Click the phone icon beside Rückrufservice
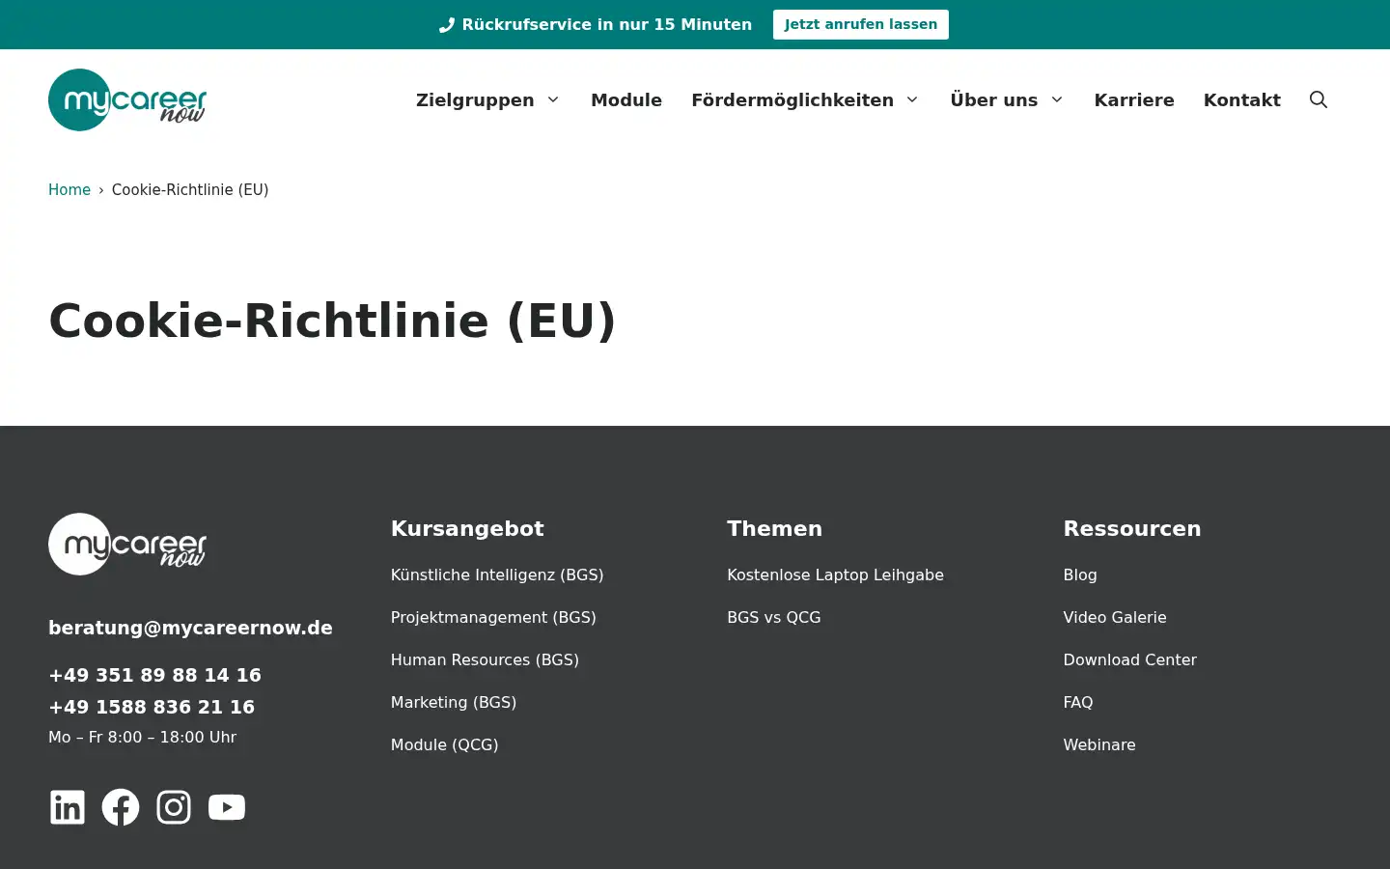Image resolution: width=1390 pixels, height=869 pixels. [447, 25]
